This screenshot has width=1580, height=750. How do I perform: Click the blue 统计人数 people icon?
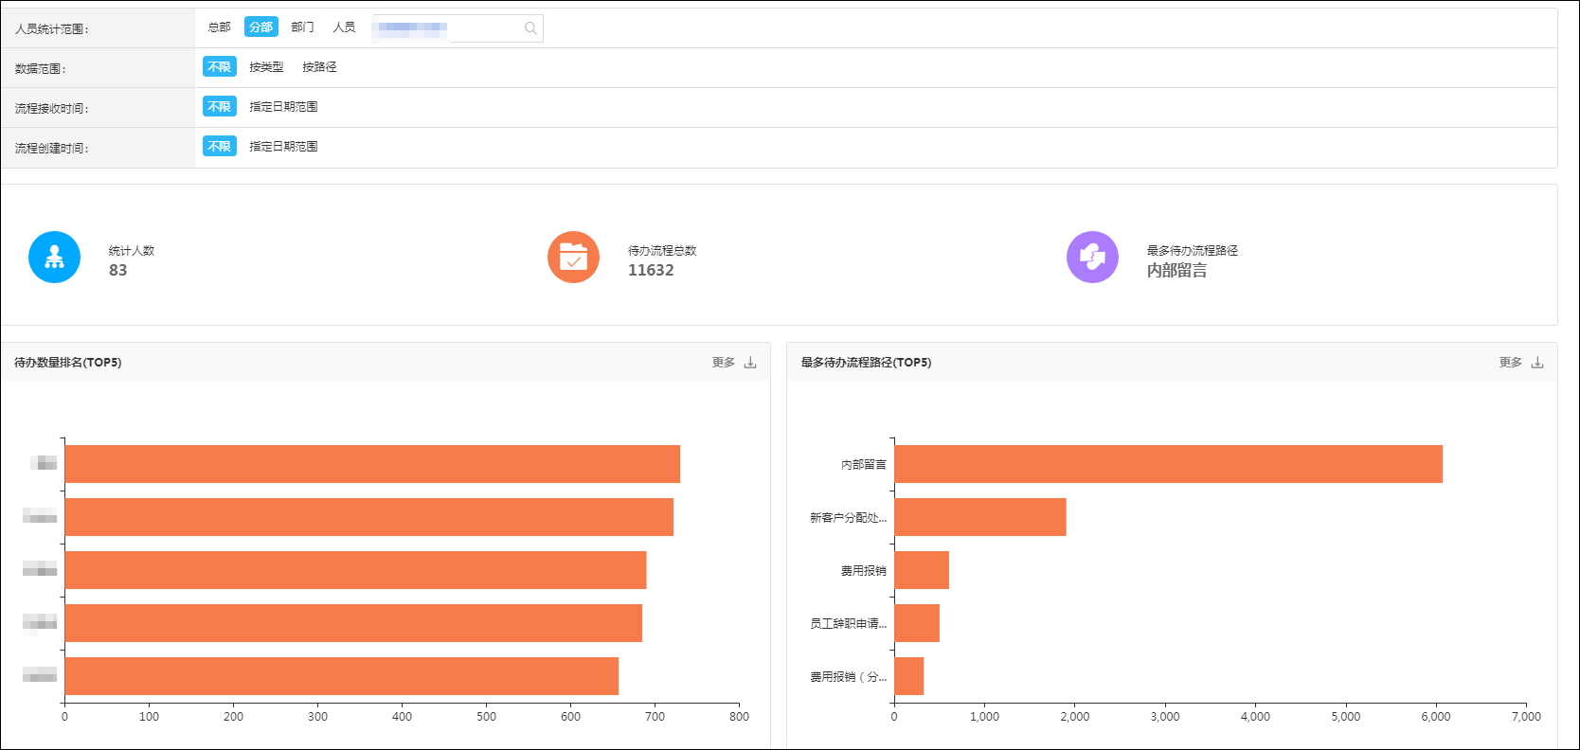click(54, 257)
